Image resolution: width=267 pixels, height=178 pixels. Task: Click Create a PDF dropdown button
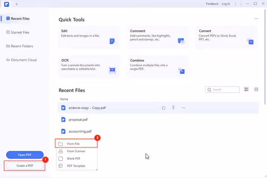coord(25,166)
